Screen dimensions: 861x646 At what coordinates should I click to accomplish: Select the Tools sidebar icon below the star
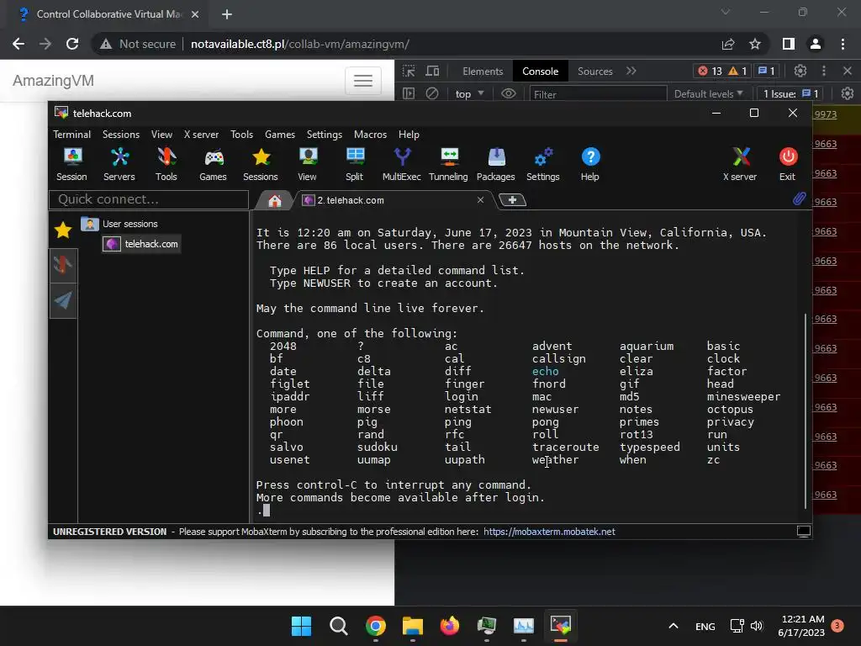coord(63,265)
